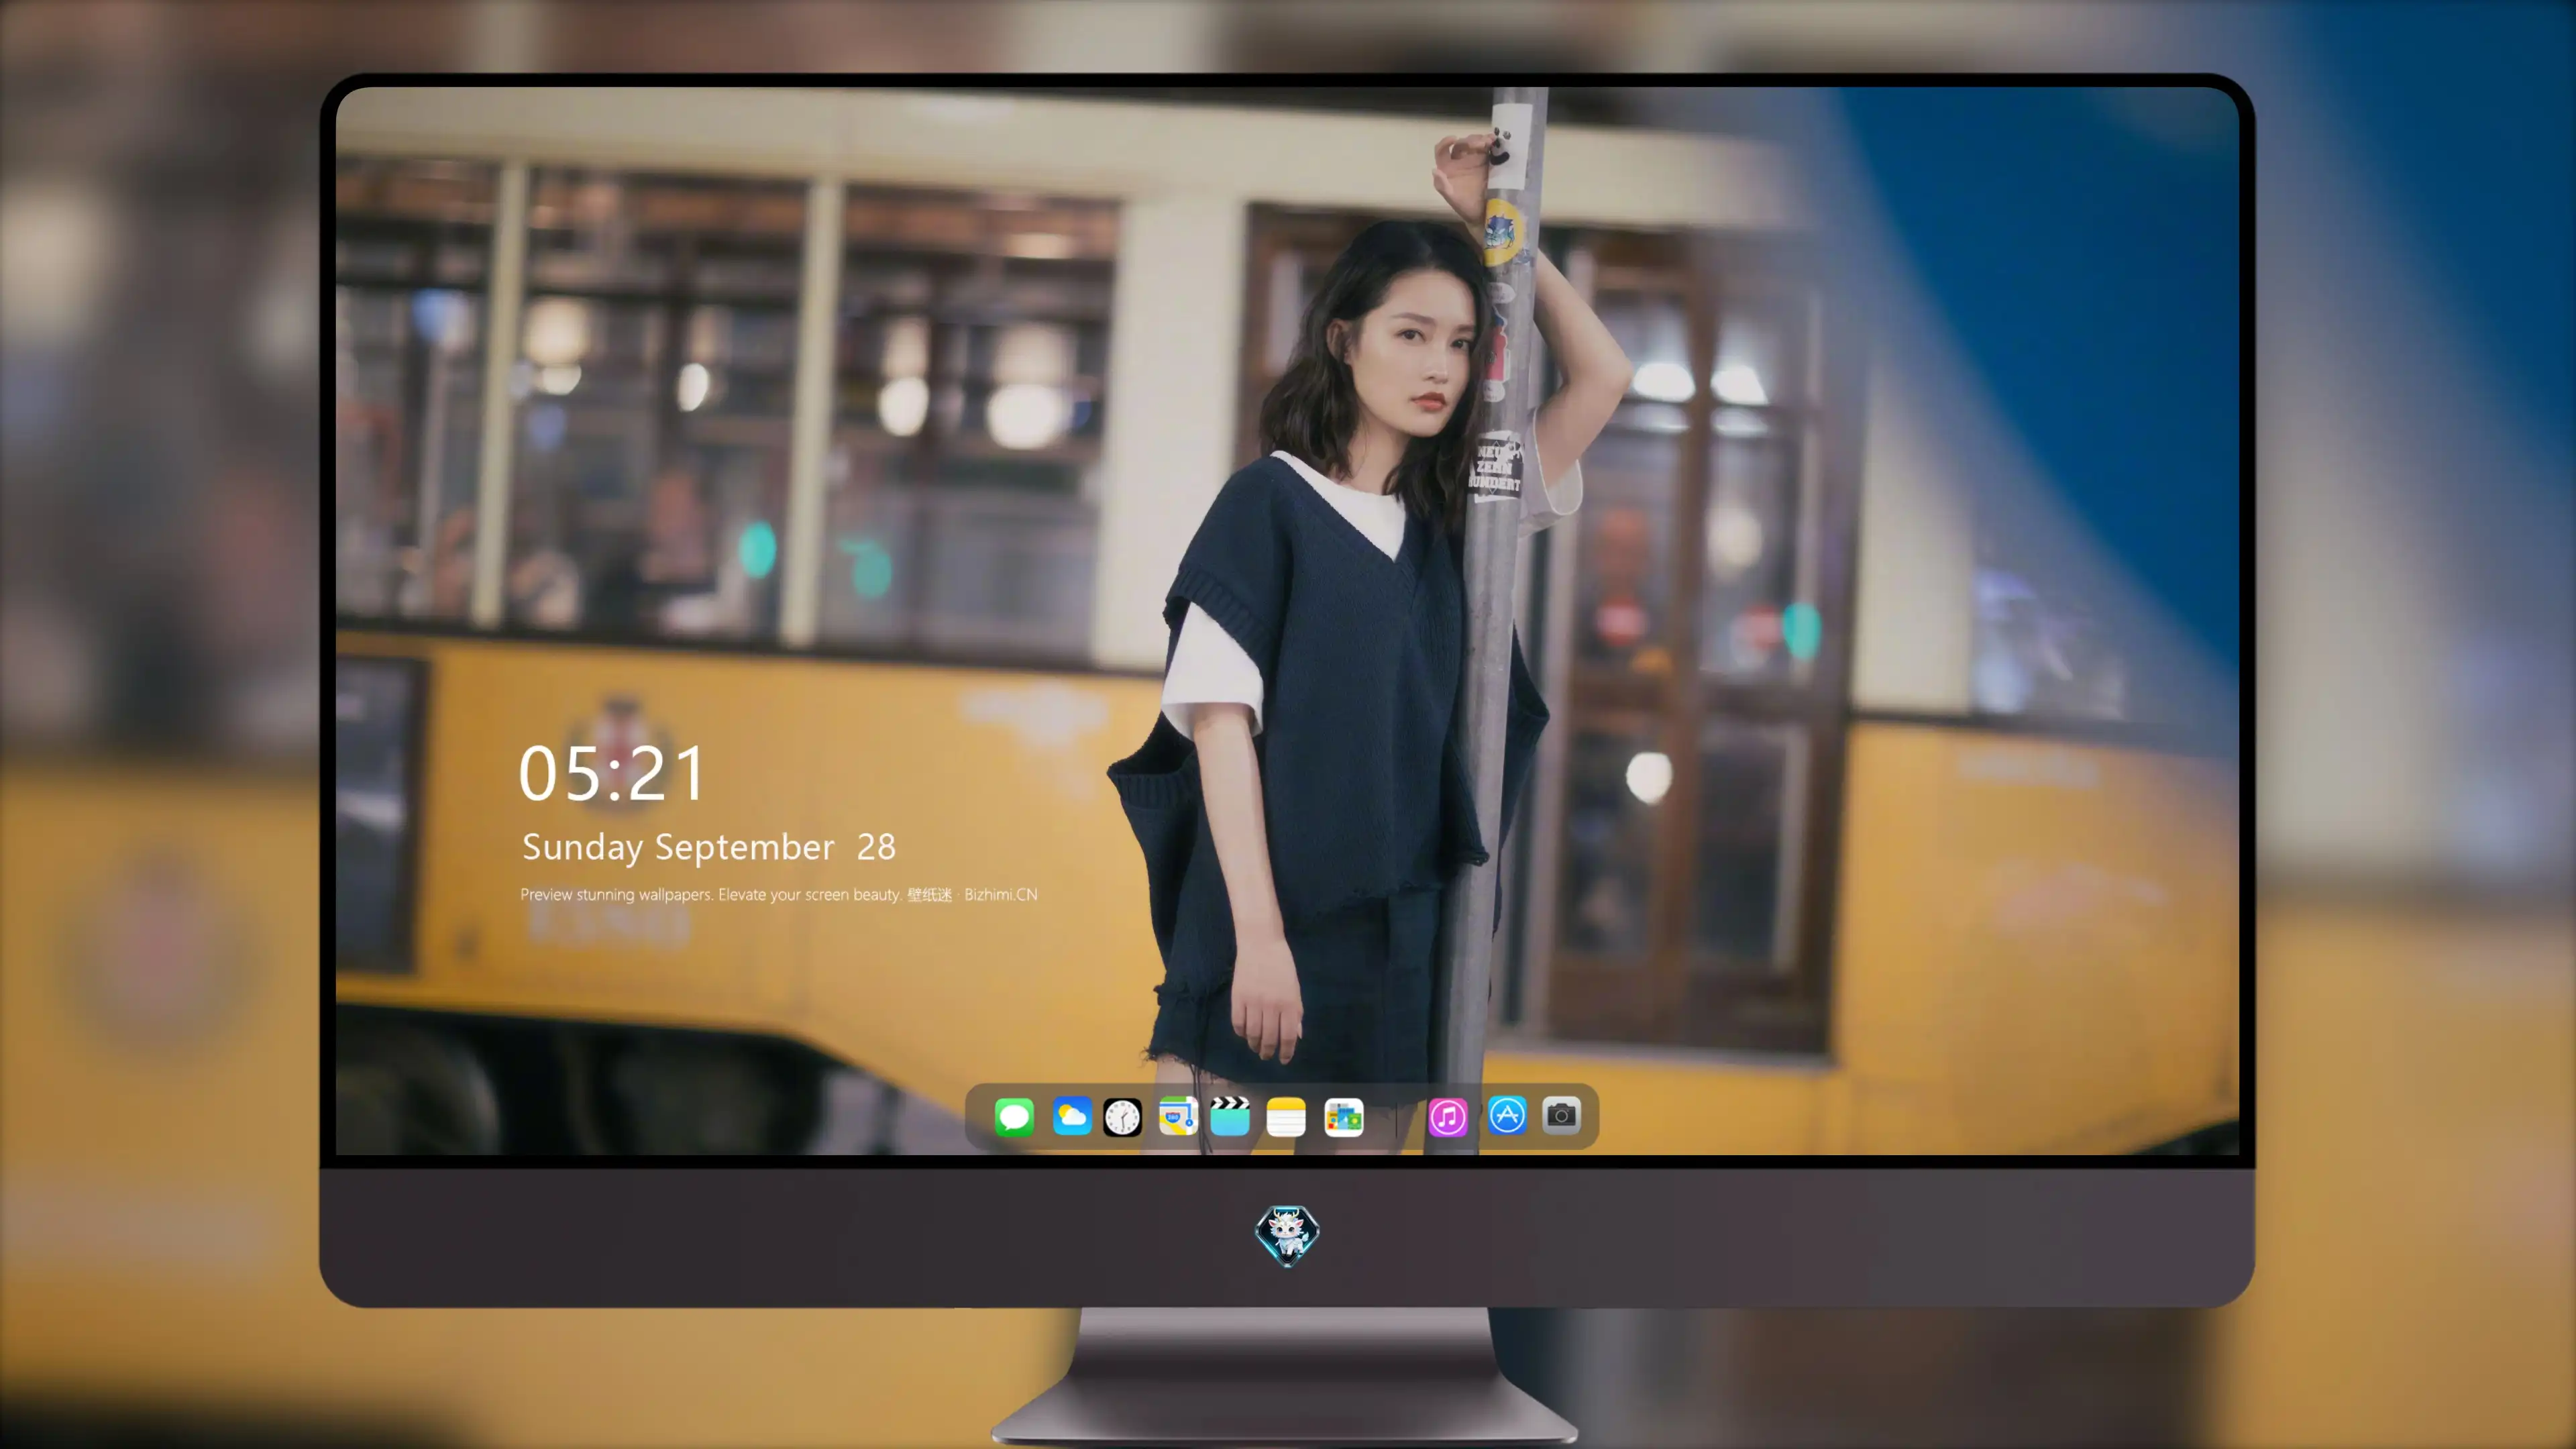Screen dimensions: 2576x1449
Task: Click the Bizhimi.CN text in tagline
Action: [x=1001, y=894]
